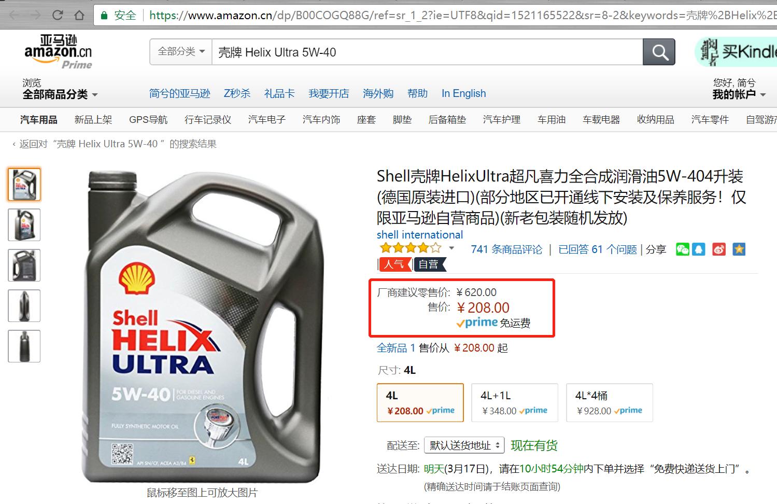The height and width of the screenshot is (504, 777).
Task: Open the 行车记录仪 category tab
Action: pyautogui.click(x=208, y=120)
